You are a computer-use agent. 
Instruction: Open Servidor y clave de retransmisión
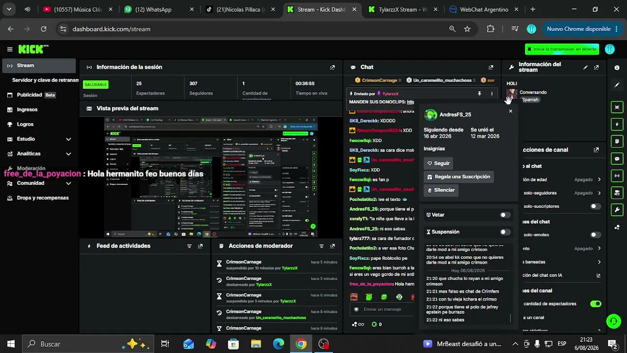tap(45, 80)
